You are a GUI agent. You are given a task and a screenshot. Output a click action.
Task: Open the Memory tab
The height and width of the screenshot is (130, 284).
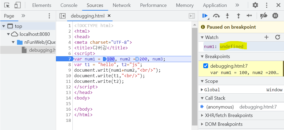[x=185, y=5]
